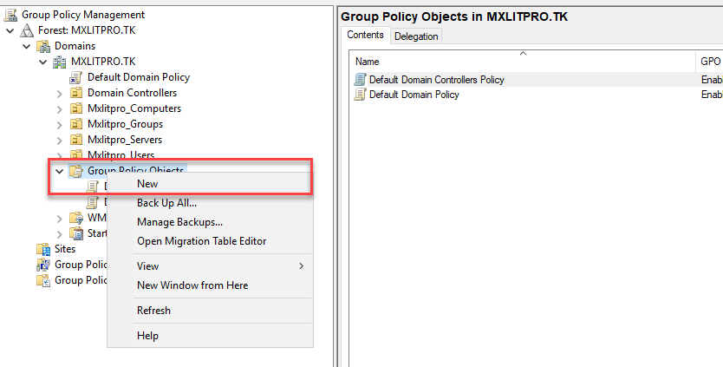
Task: Click the Default Domain Controllers Policy GPO icon
Action: pyautogui.click(x=361, y=80)
